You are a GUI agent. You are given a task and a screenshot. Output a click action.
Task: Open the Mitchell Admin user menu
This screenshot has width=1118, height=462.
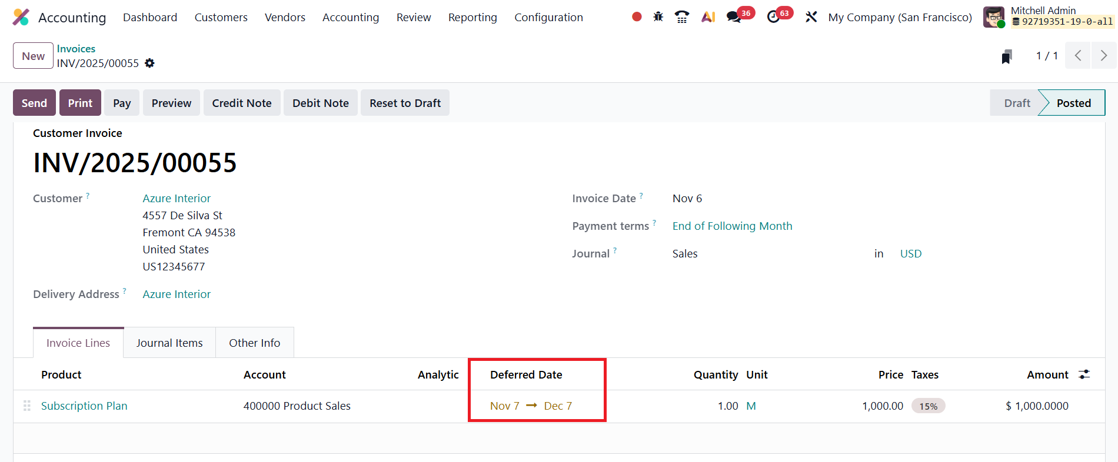[x=1049, y=16]
